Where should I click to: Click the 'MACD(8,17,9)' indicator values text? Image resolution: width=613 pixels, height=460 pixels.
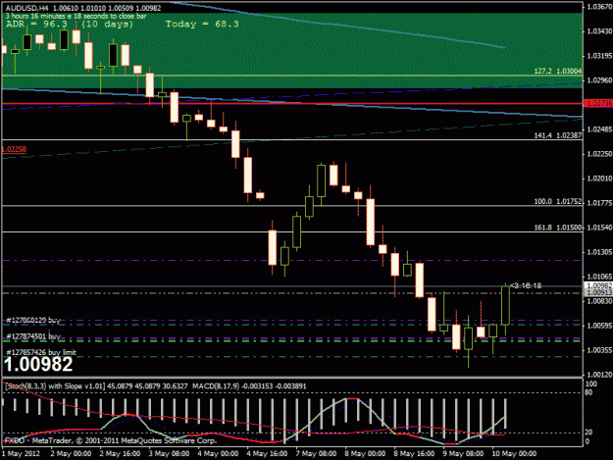pos(249,386)
